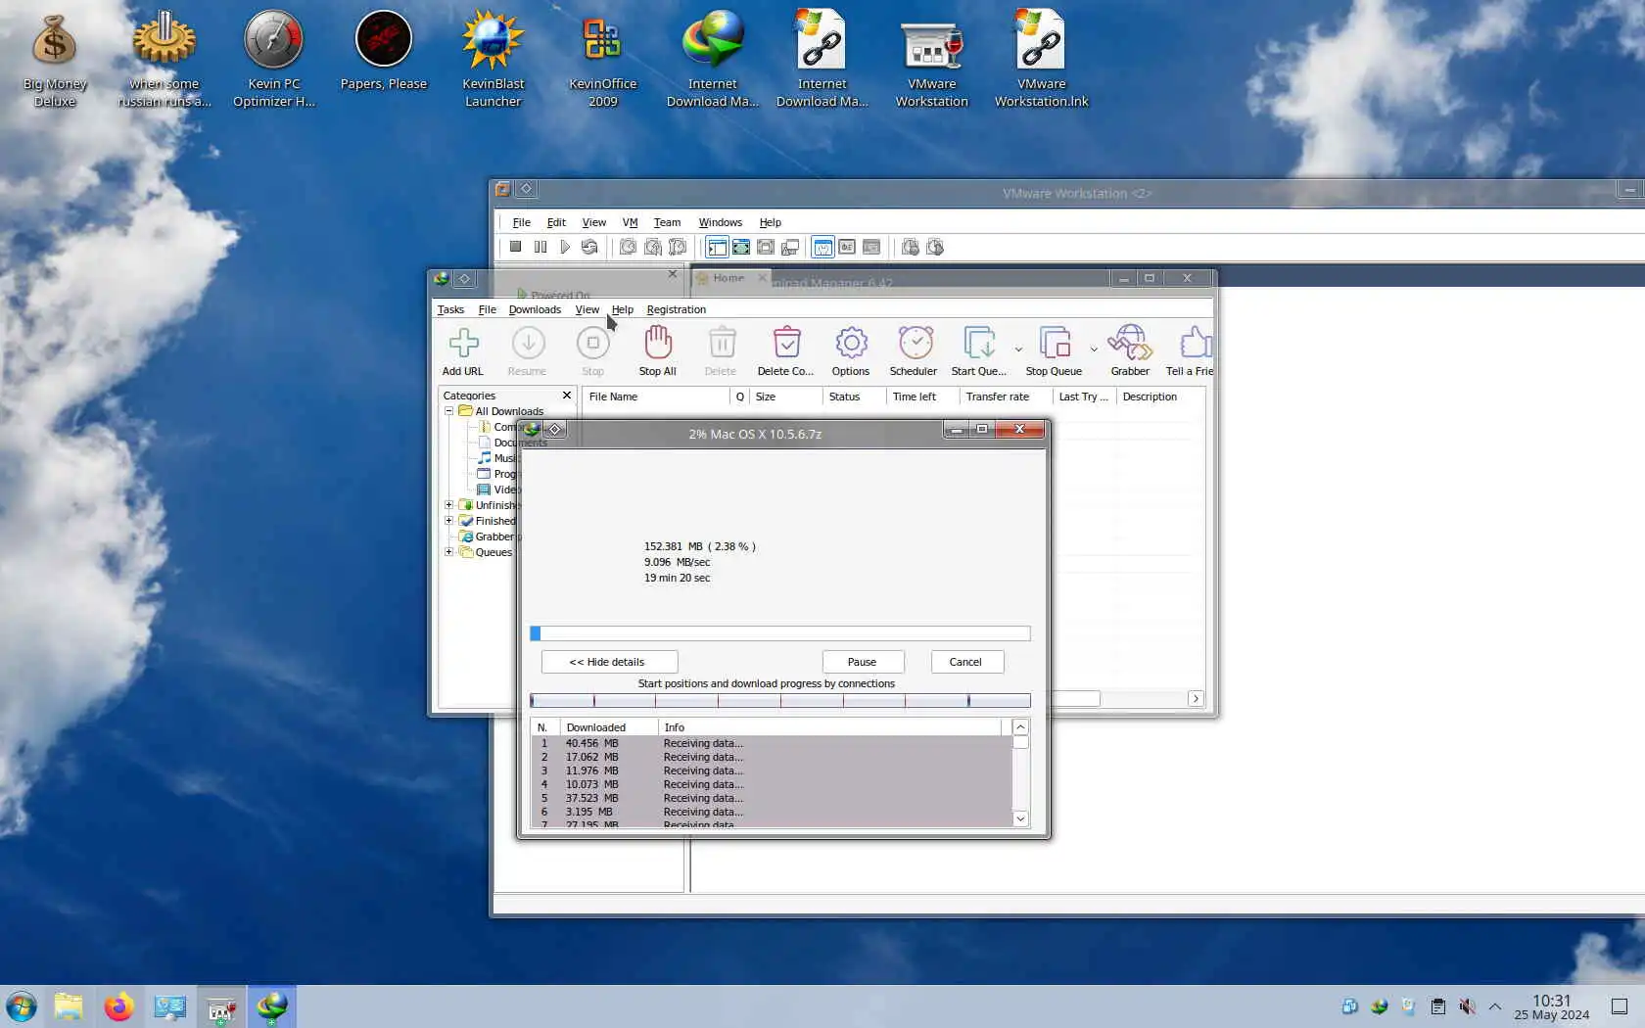This screenshot has width=1645, height=1028.
Task: Open Options gear in Download Manager
Action: [851, 351]
